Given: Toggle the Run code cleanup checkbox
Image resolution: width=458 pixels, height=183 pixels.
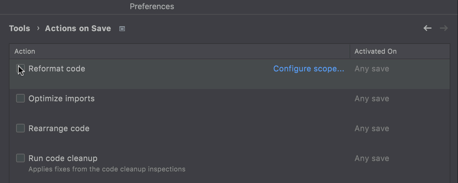Looking at the screenshot, I should (20, 158).
